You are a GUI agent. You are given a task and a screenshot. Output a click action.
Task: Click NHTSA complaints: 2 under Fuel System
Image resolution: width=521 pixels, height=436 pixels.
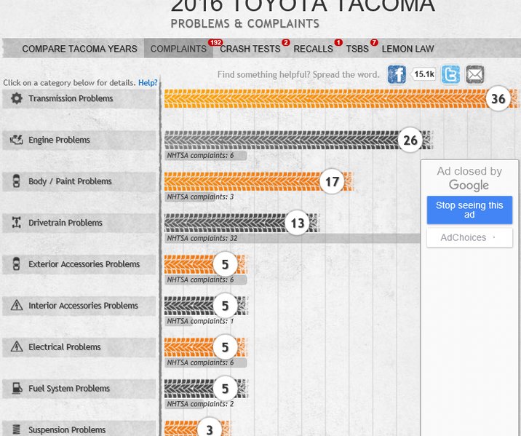[x=200, y=404]
